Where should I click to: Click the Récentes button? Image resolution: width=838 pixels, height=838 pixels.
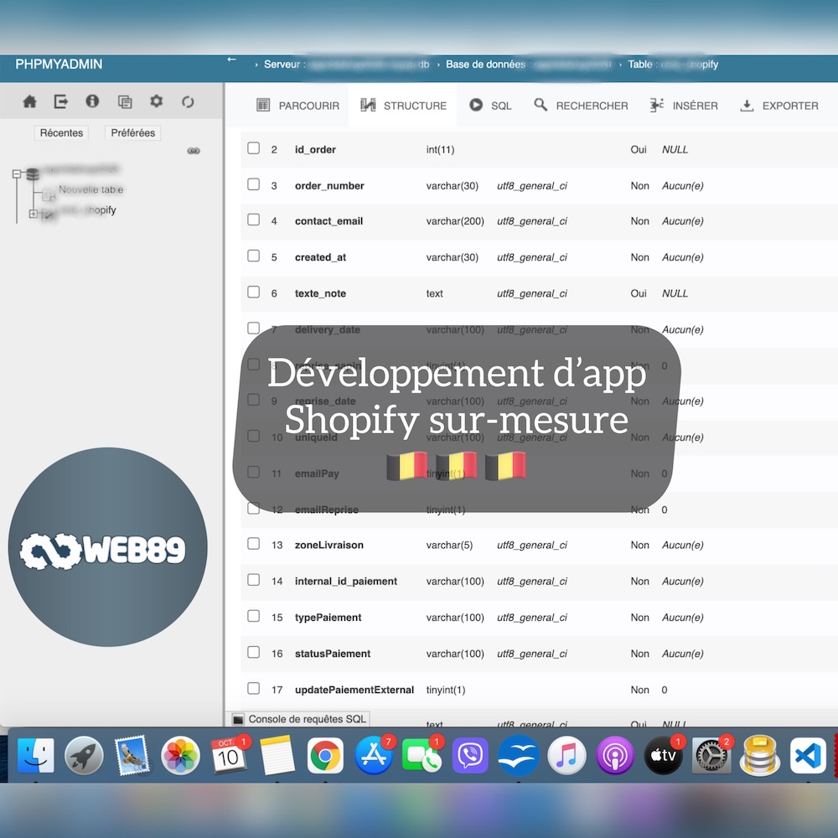coord(62,132)
